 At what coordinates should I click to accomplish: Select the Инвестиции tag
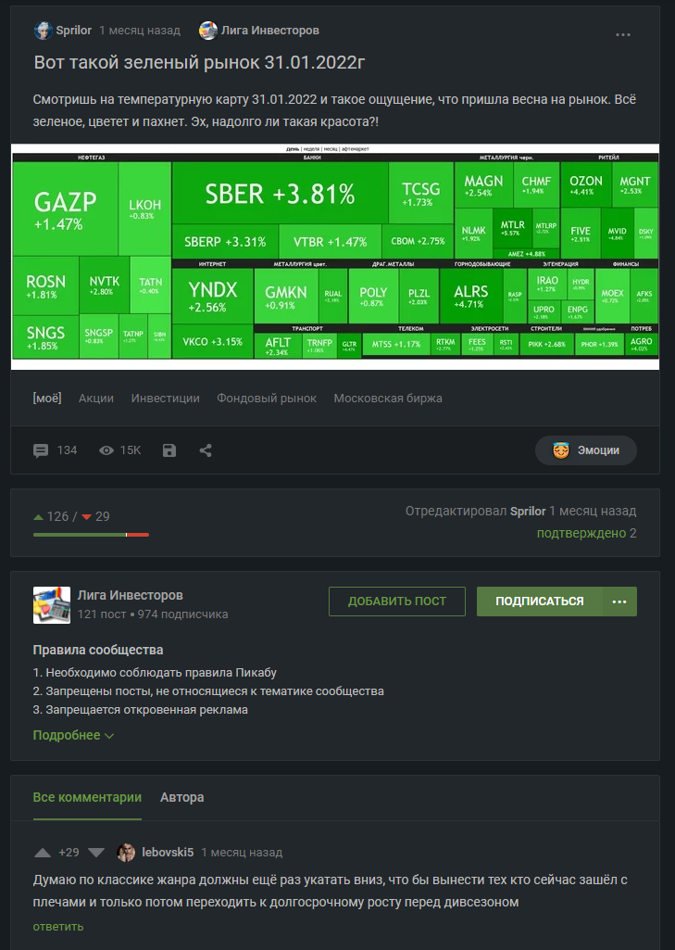[165, 398]
